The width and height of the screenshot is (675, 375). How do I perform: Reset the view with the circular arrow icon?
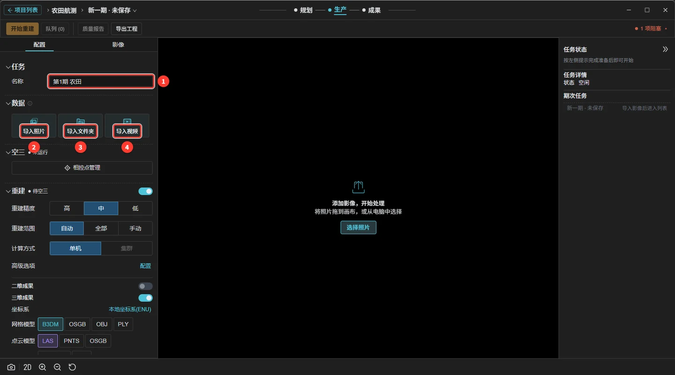pos(72,367)
